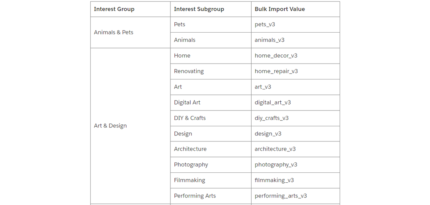Click the Interest Subgroup column header

[199, 9]
